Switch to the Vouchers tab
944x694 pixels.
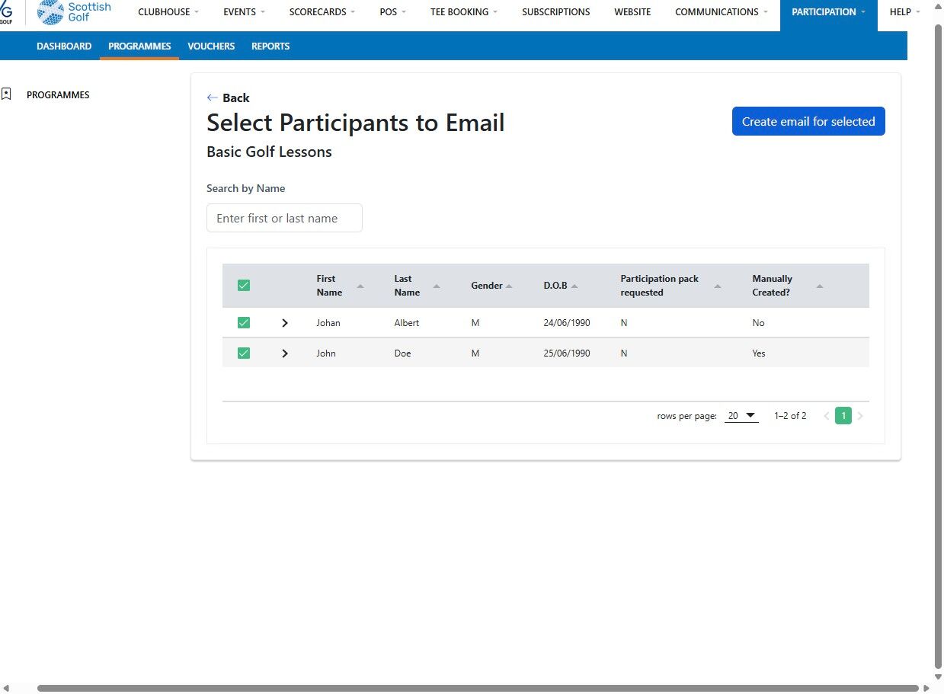211,46
